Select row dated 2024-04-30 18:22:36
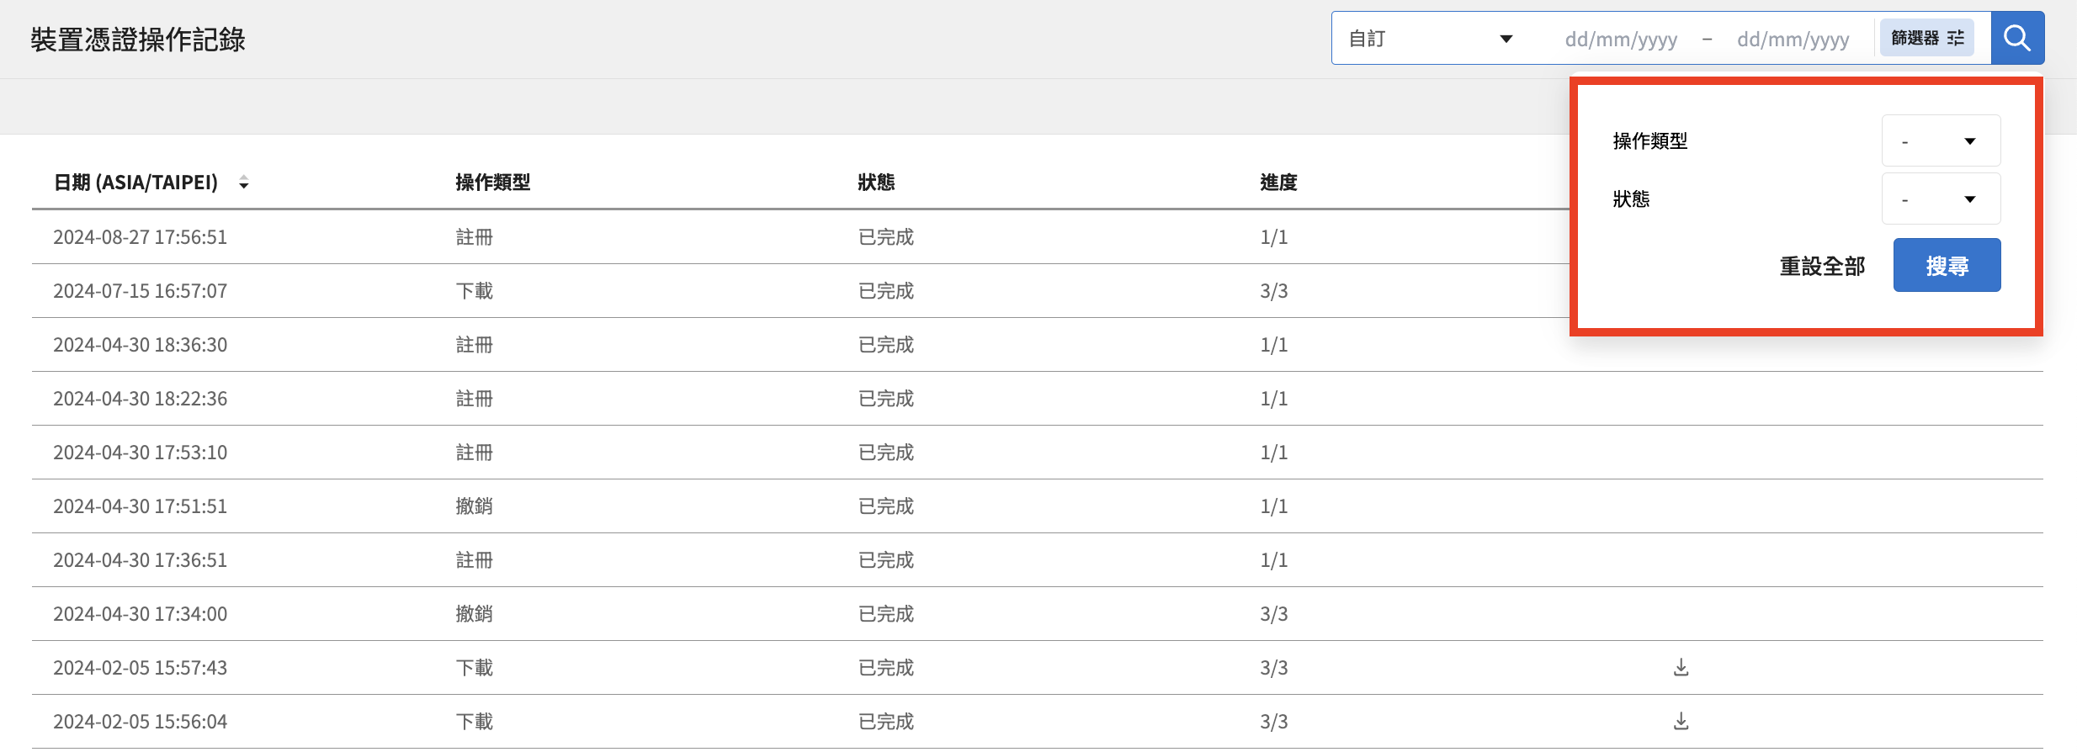This screenshot has height=752, width=2077. point(1038,399)
